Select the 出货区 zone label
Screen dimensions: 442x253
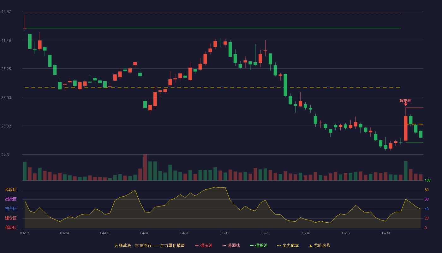point(11,199)
